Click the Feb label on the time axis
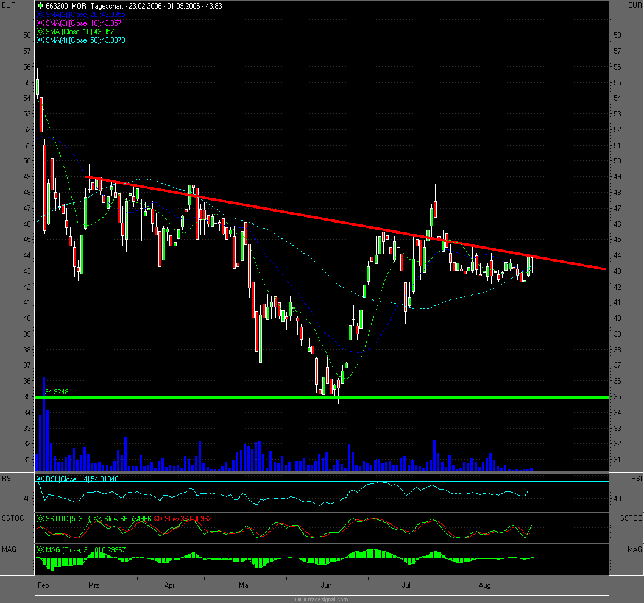This screenshot has height=603, width=644. 43,585
